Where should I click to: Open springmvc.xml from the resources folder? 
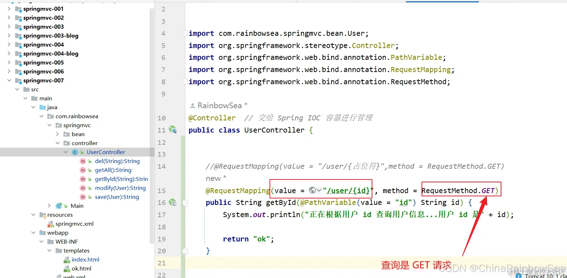(75, 224)
